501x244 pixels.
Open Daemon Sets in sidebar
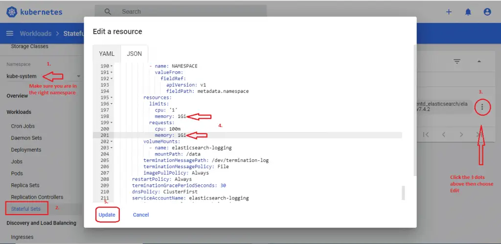[x=26, y=138]
